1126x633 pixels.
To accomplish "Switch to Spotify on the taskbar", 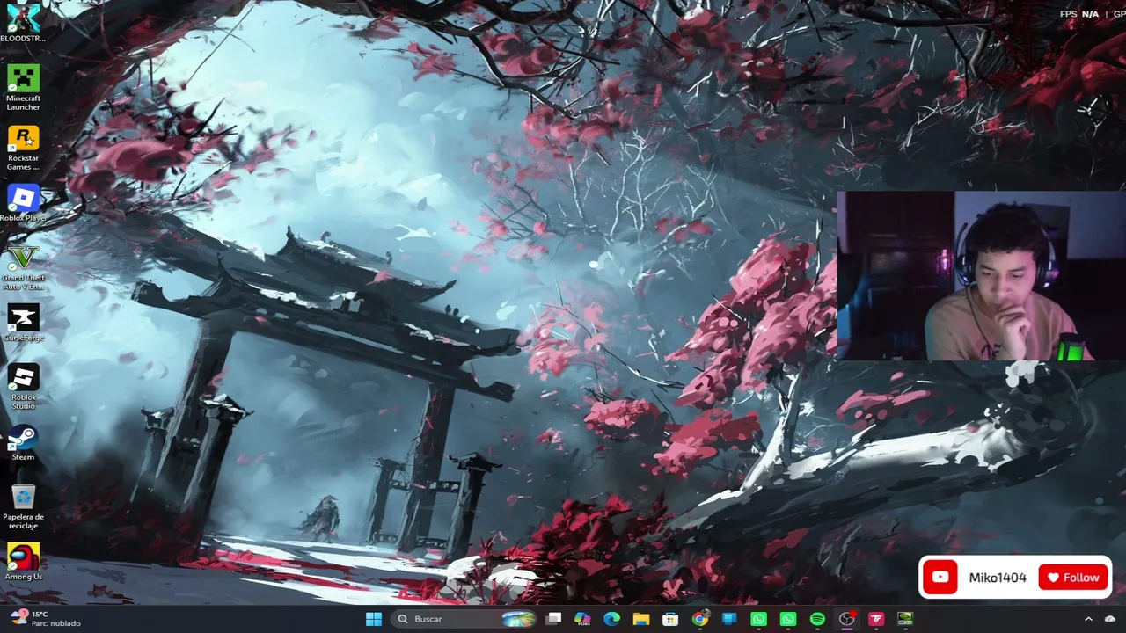I will point(817,619).
